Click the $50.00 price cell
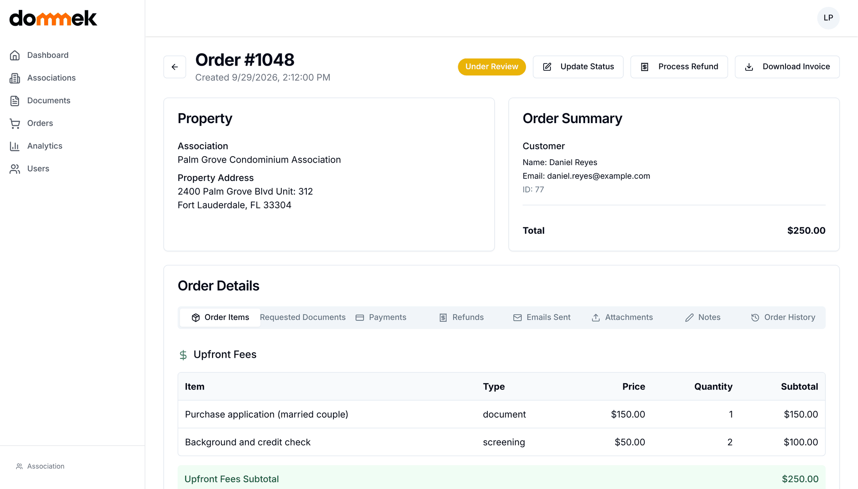This screenshot has width=858, height=489. point(630,442)
